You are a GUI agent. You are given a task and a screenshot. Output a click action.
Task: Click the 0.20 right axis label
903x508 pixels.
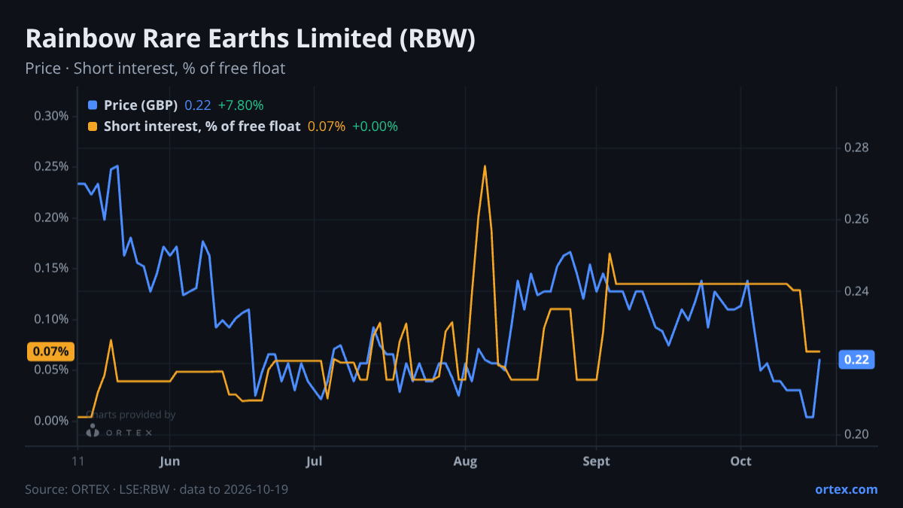pos(856,435)
